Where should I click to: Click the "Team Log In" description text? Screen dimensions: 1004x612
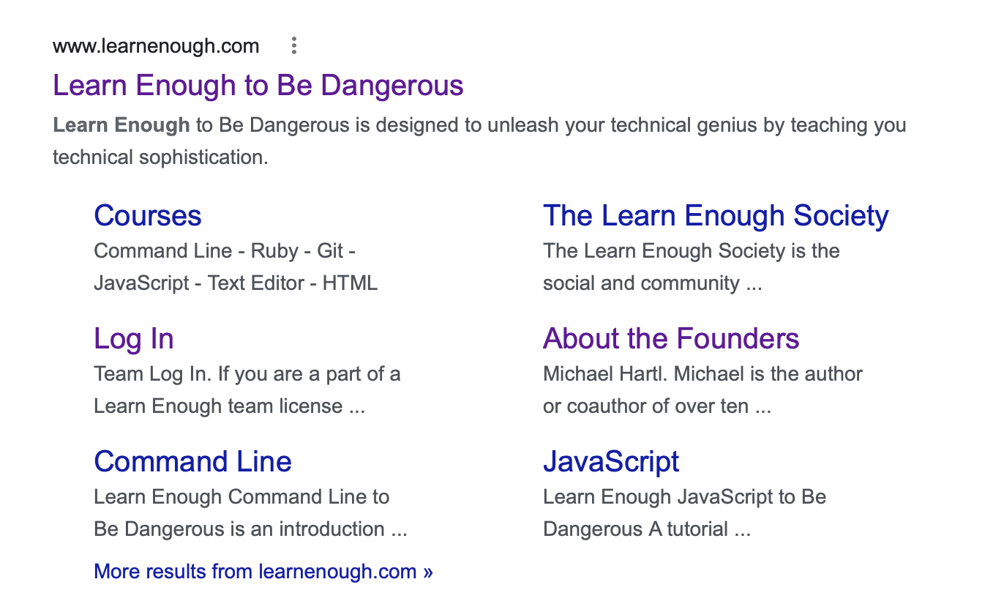pos(152,374)
